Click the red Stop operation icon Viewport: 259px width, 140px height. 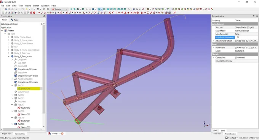click(34, 13)
